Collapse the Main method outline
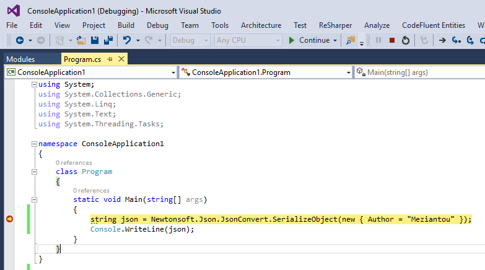 coord(35,199)
